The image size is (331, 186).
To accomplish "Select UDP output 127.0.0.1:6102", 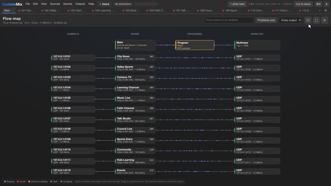I will click(257, 68).
